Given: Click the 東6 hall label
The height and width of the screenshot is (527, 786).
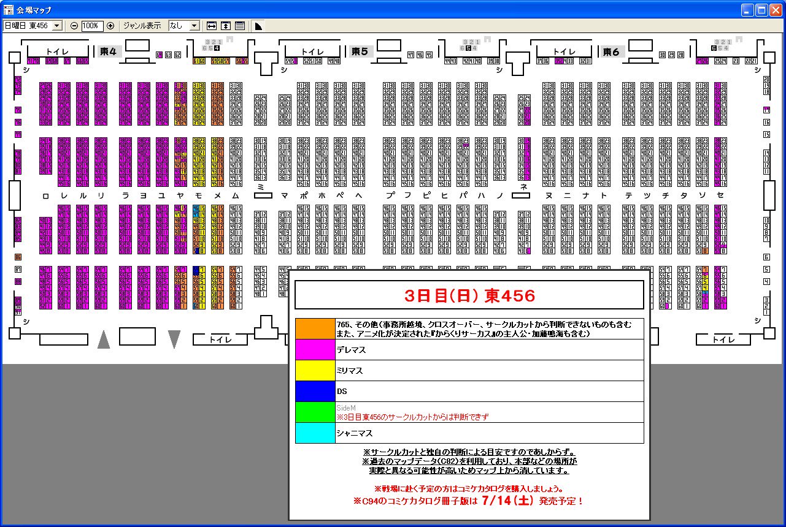Looking at the screenshot, I should [x=612, y=51].
